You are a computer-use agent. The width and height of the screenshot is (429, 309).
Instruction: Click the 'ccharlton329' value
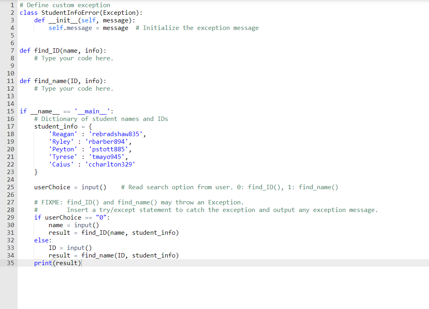[x=110, y=164]
